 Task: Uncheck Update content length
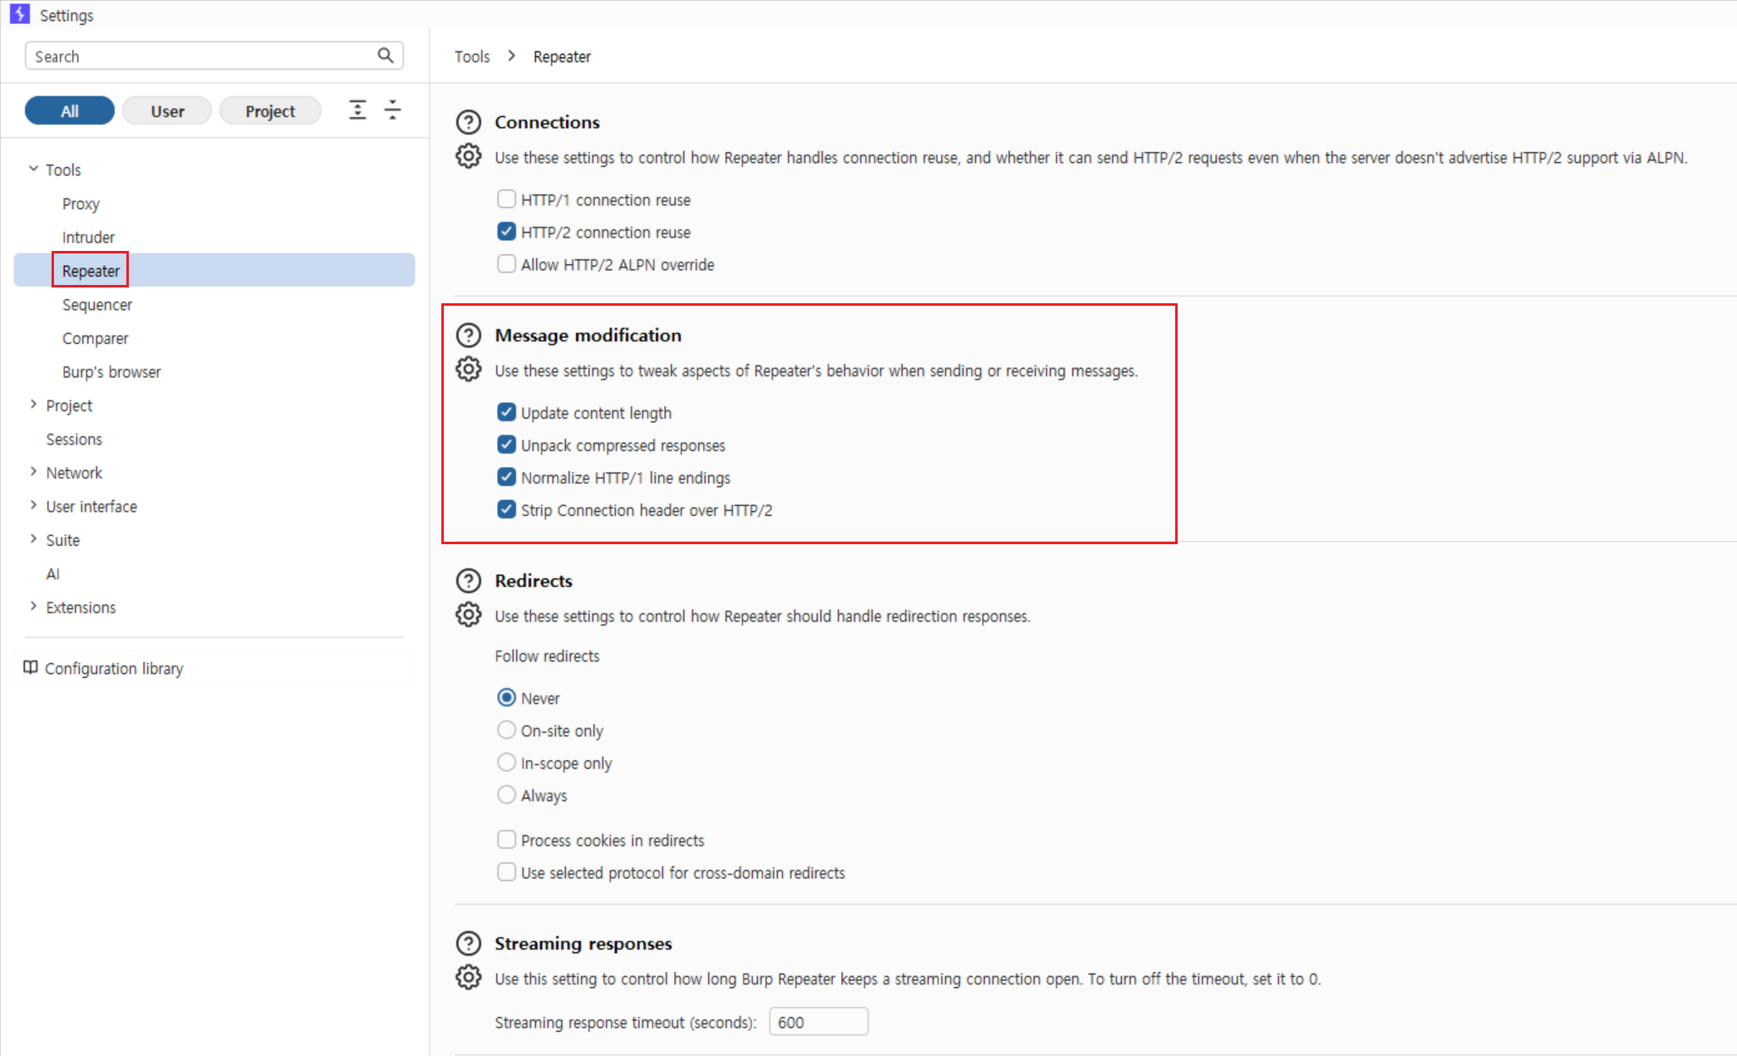click(506, 412)
